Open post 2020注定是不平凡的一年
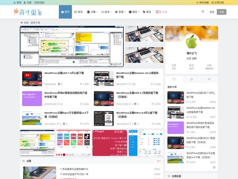Viewport: 238px width, 179px height. (75, 174)
